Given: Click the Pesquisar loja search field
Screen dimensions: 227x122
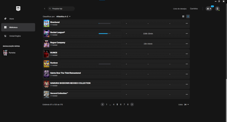Looking at the screenshot, I should 62,9.
